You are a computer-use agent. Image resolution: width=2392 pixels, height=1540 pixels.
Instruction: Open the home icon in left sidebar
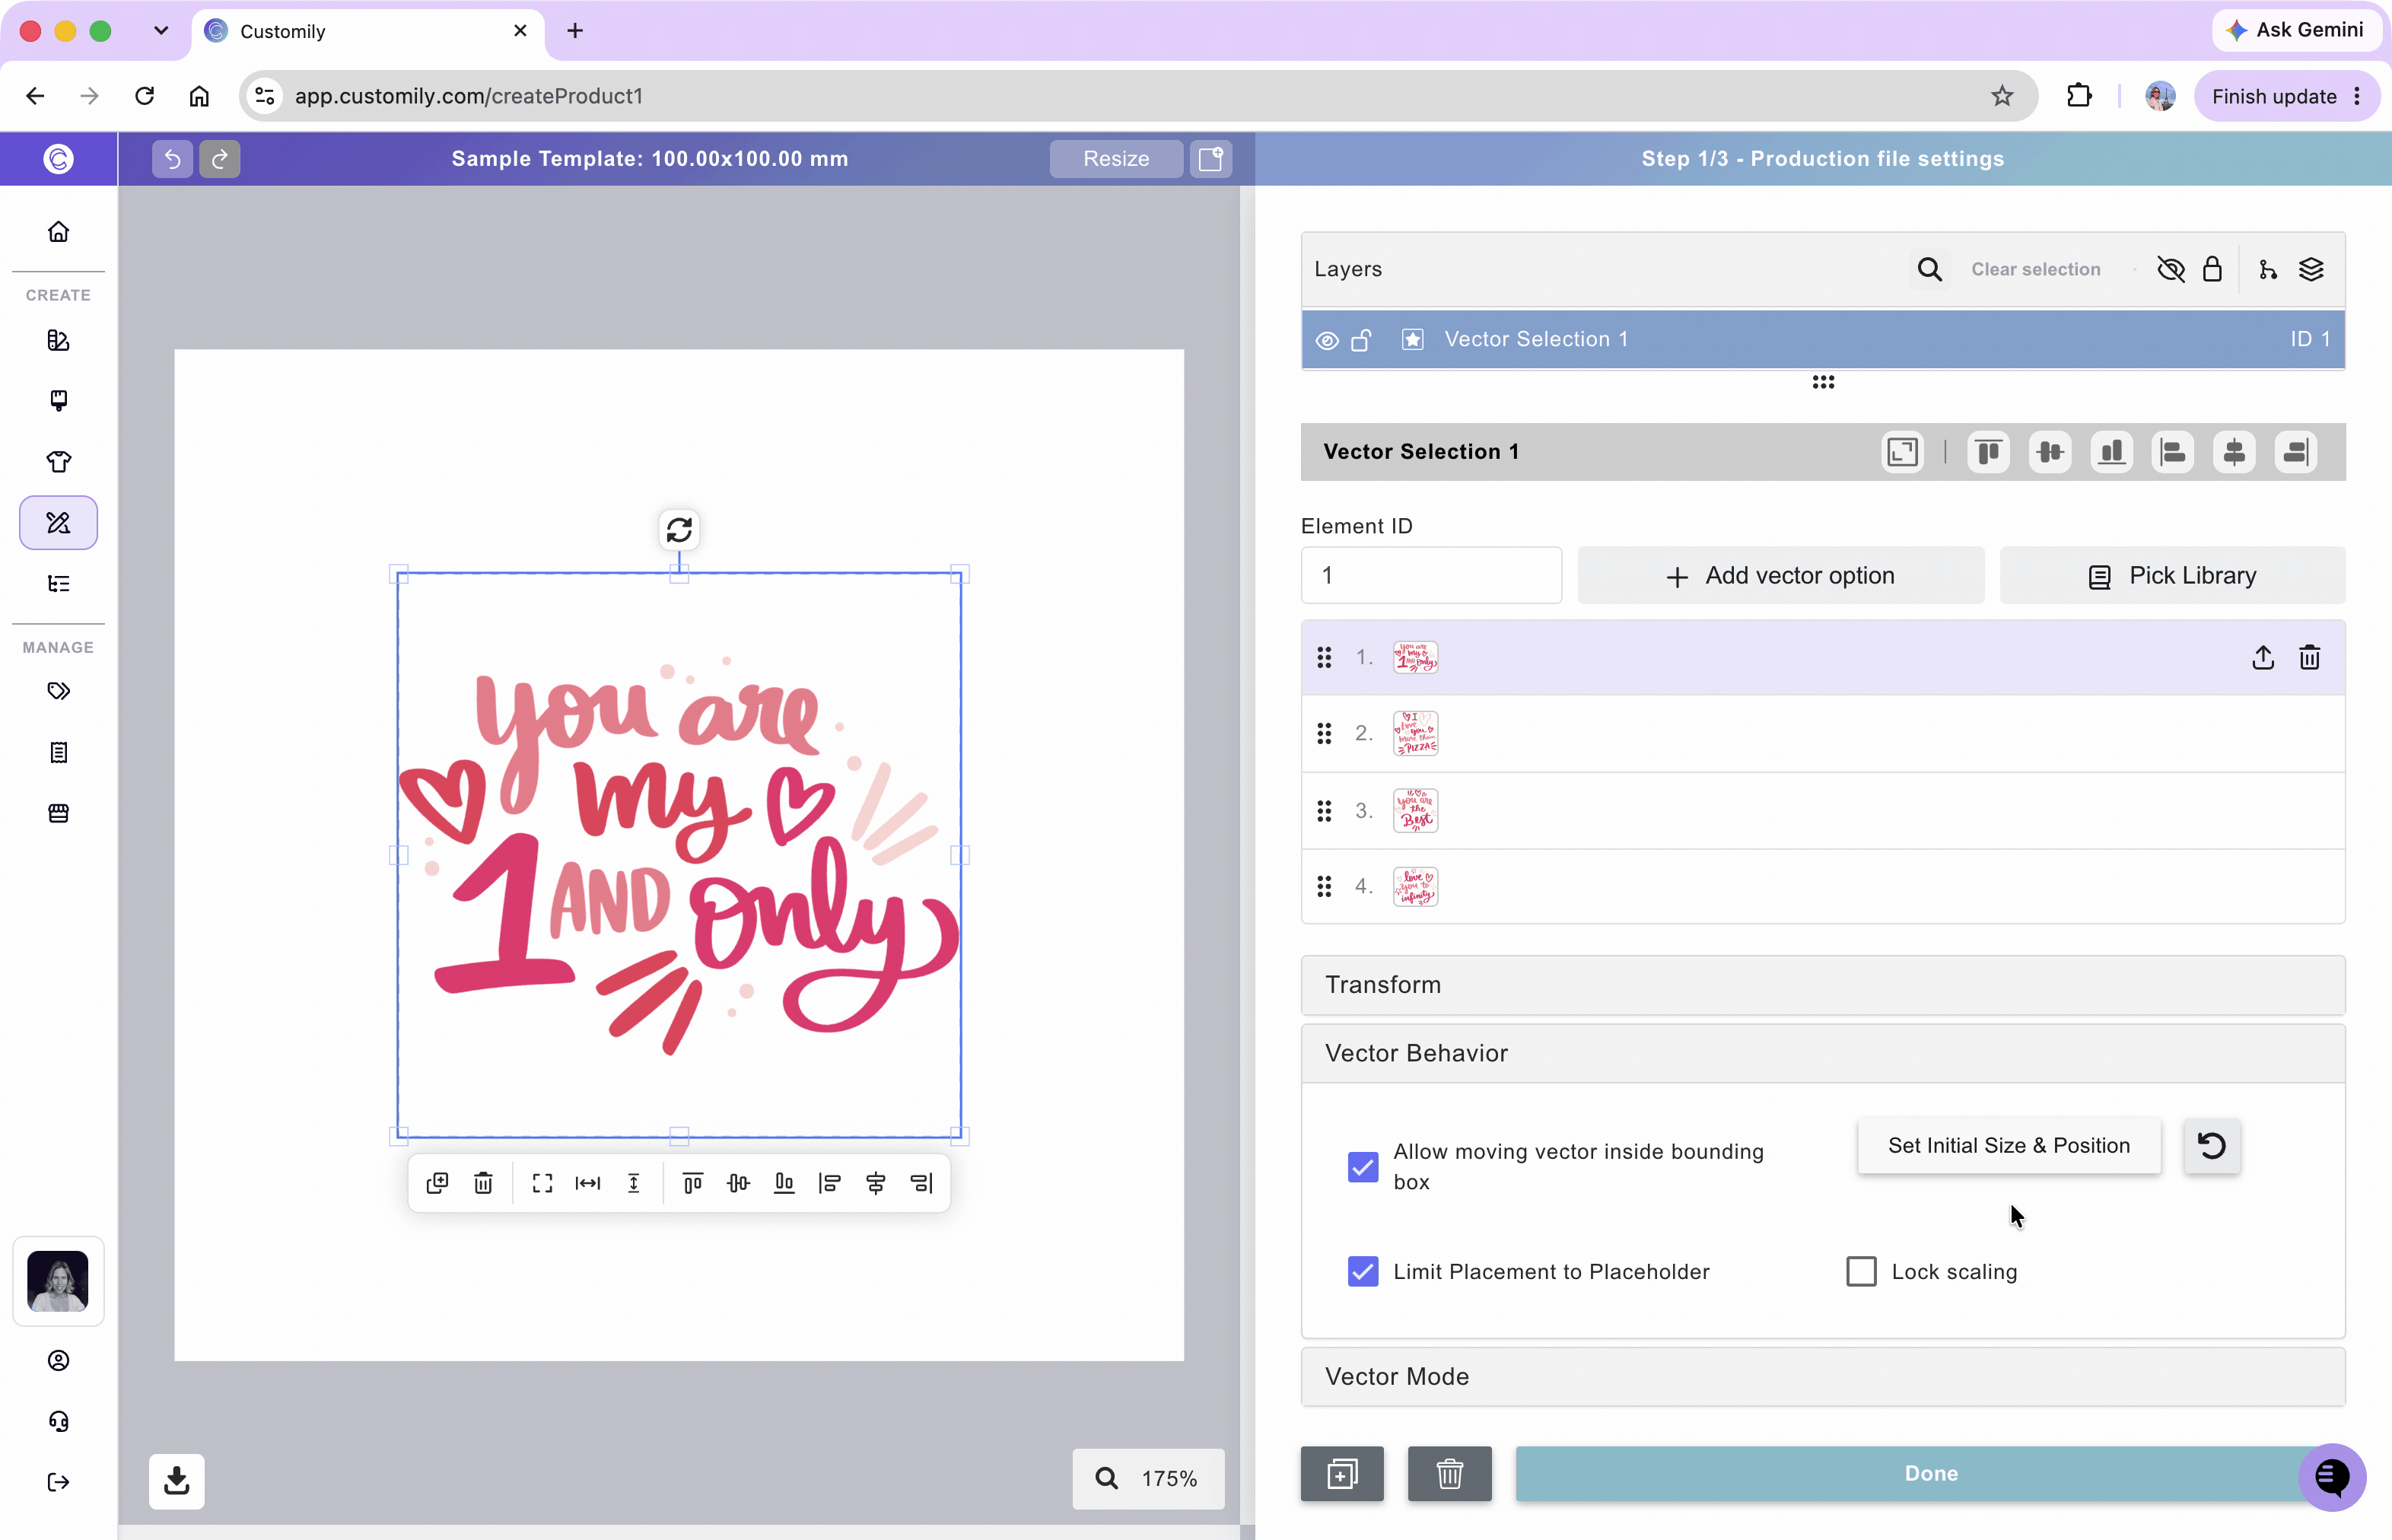point(58,232)
